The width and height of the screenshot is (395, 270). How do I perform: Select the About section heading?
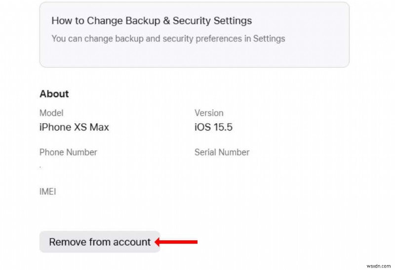coord(54,94)
